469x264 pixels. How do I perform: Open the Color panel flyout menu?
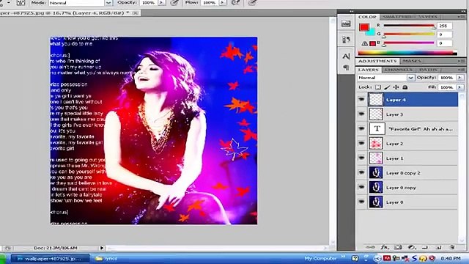tap(462, 17)
